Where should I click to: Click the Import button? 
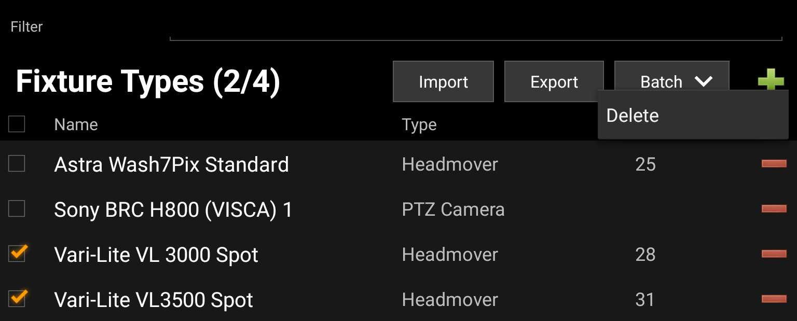(x=443, y=81)
